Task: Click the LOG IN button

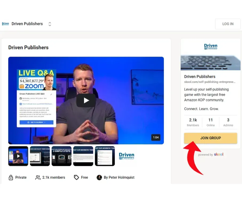Action: click(228, 24)
